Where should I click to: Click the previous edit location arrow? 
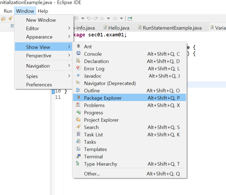[89, 18]
